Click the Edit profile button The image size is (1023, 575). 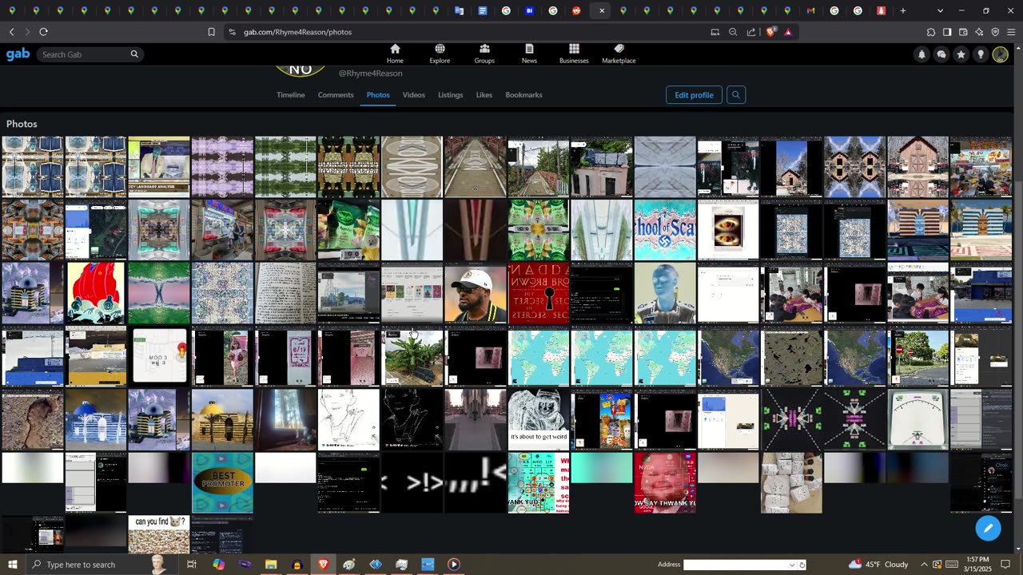(694, 95)
